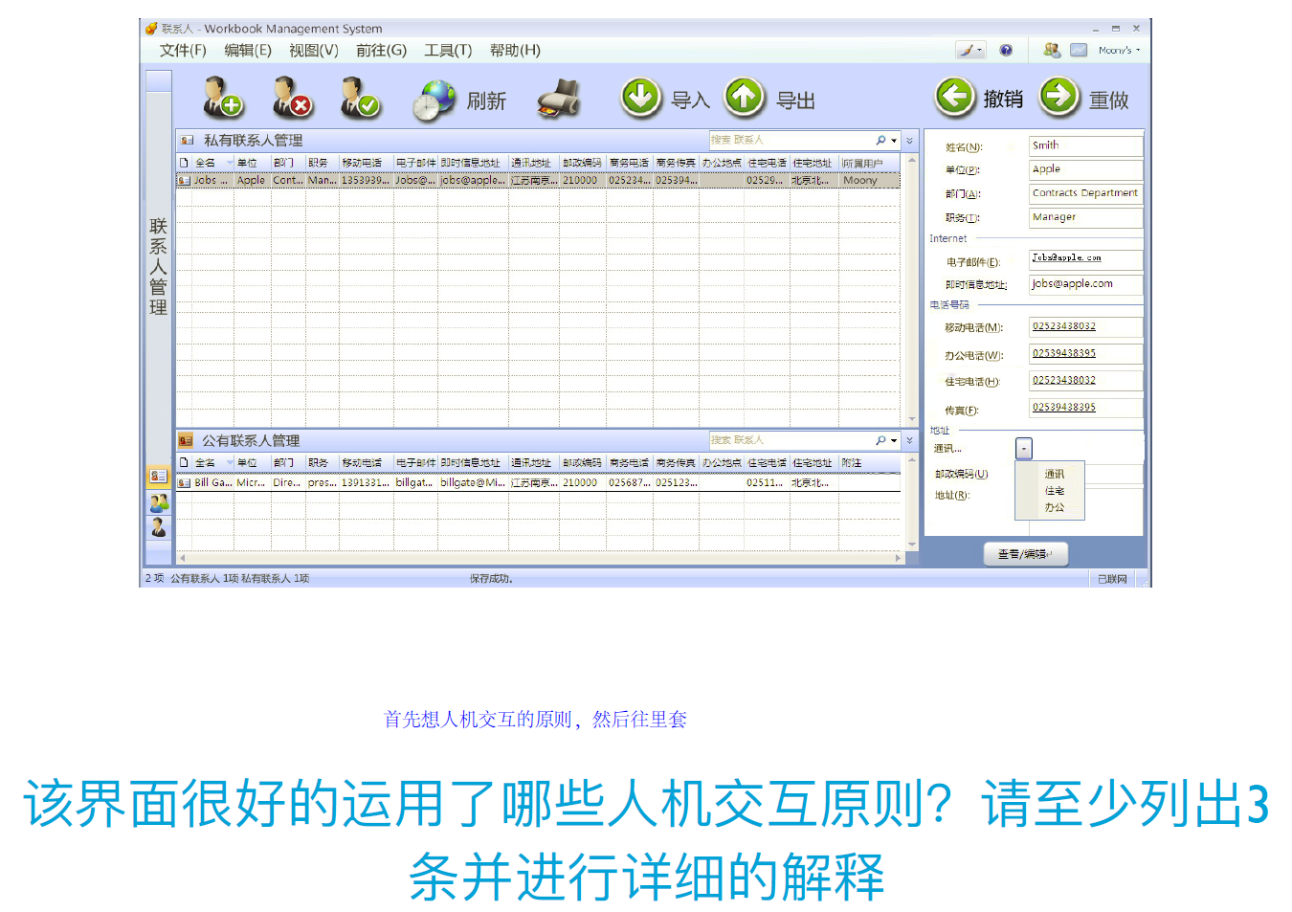1292x912 pixels.
Task: Click the email field Jobs@apple.com
Action: pos(1085,259)
